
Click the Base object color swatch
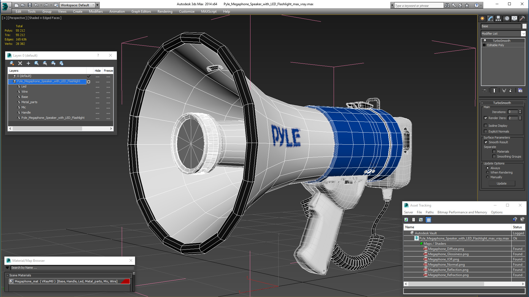[x=524, y=26]
